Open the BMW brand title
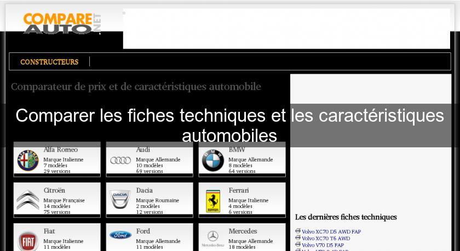Viewport: 460px width, 251px height. [x=237, y=150]
